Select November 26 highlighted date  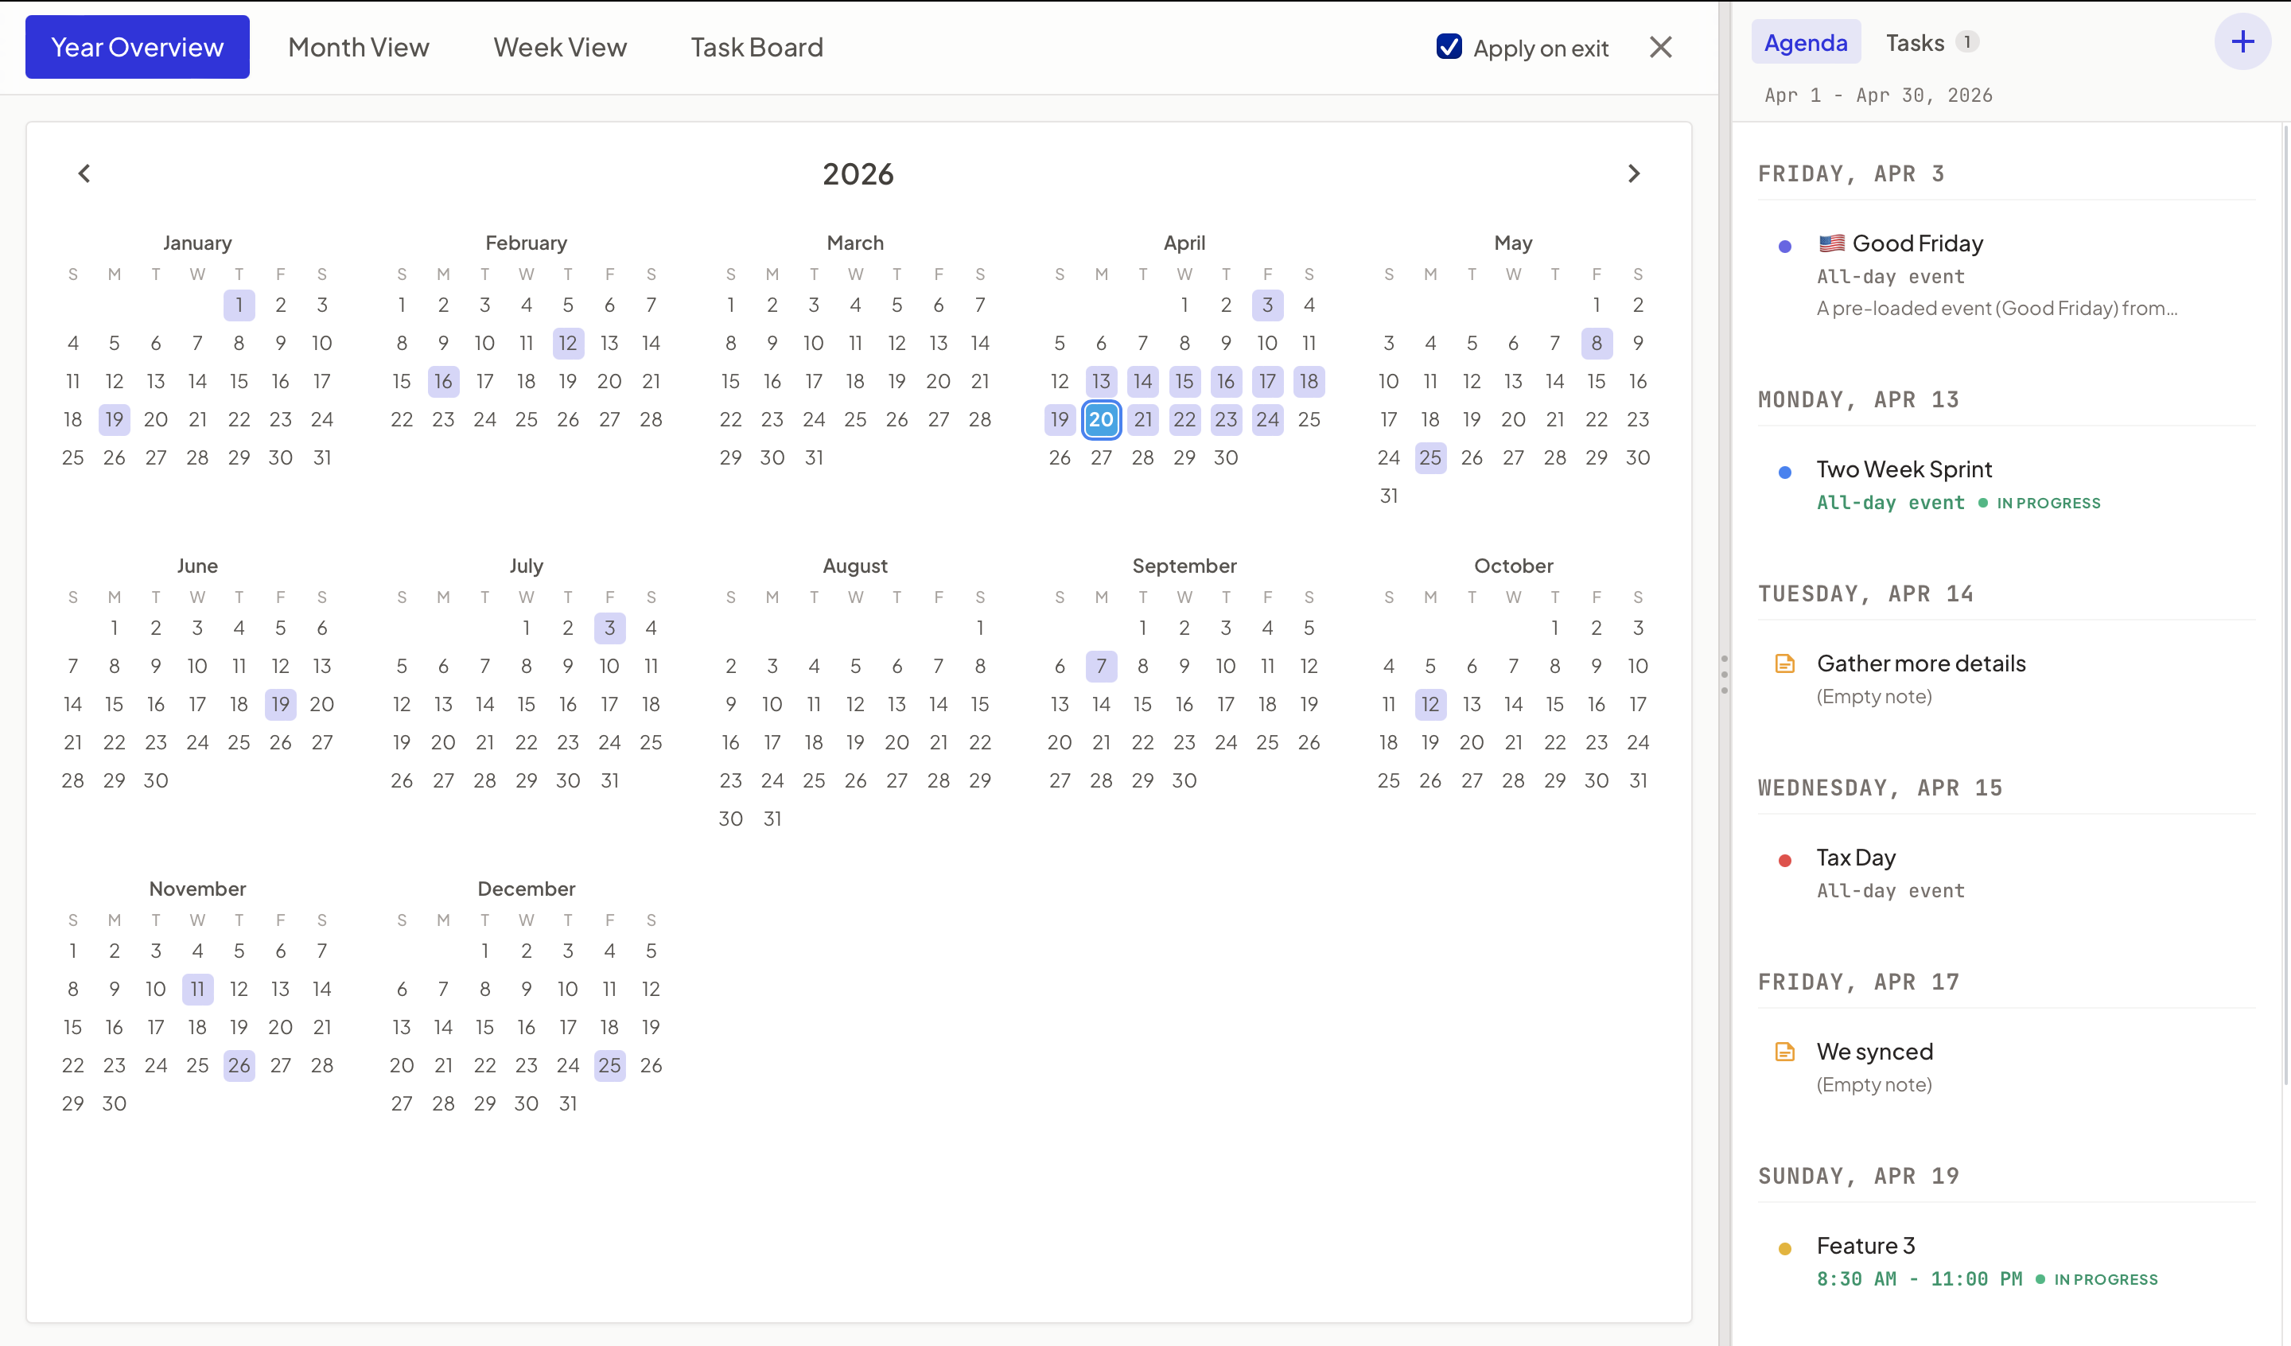pyautogui.click(x=239, y=1065)
